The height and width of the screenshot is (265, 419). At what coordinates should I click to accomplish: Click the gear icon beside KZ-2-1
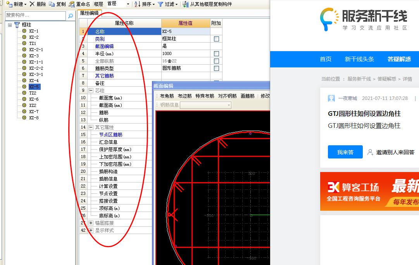24,50
